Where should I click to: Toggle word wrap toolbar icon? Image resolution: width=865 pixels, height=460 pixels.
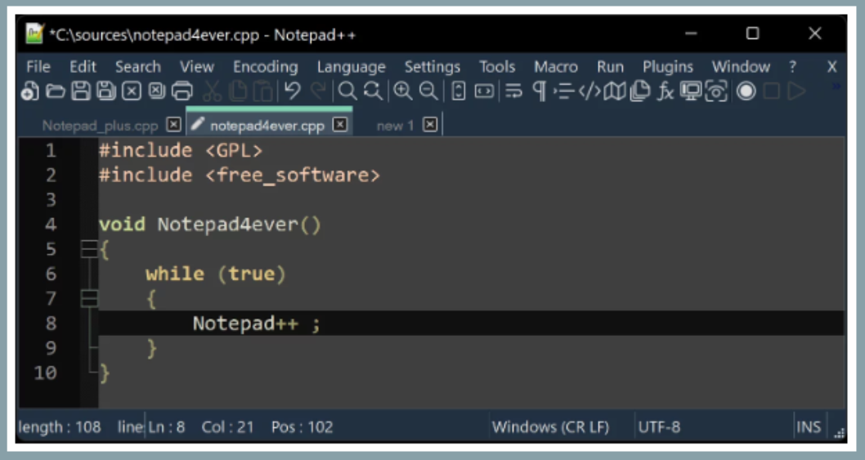pos(513,91)
